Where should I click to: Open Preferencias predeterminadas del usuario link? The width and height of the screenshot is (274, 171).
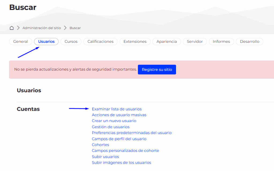[x=132, y=133]
